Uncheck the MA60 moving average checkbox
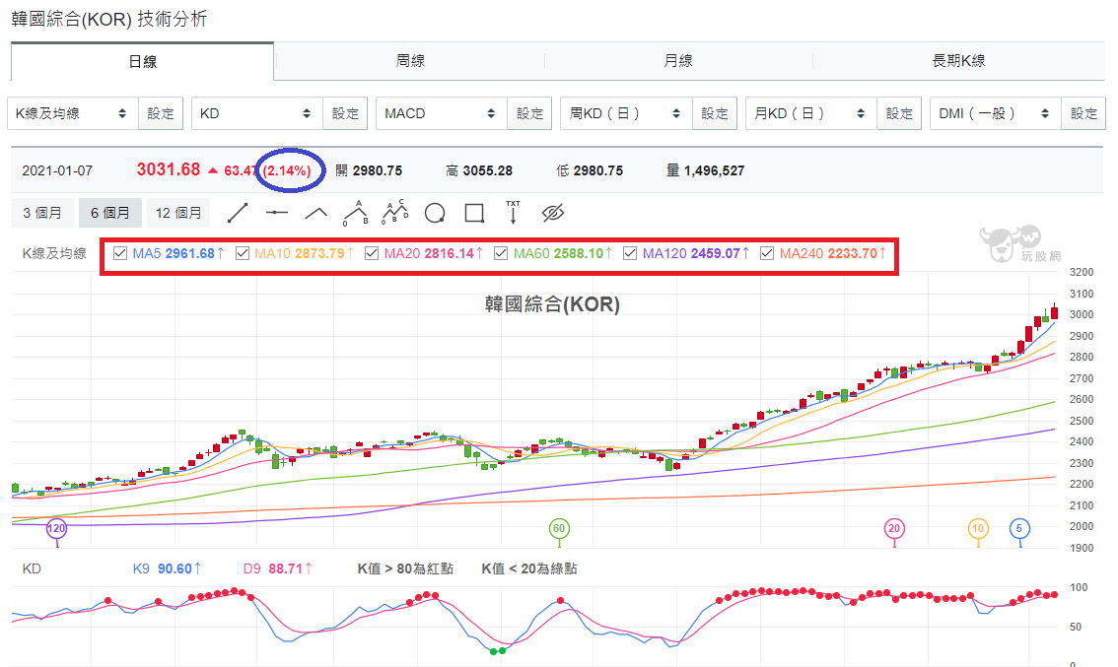 pyautogui.click(x=501, y=253)
